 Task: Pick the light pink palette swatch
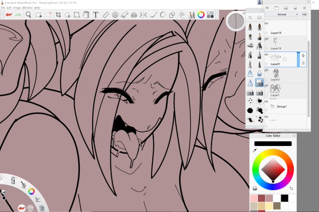click(x=254, y=198)
